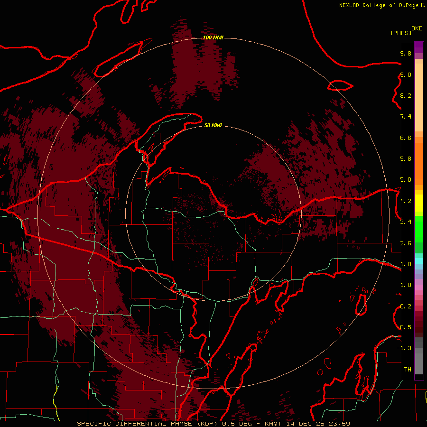Click the purple swatch at top of color bar

[x=419, y=47]
